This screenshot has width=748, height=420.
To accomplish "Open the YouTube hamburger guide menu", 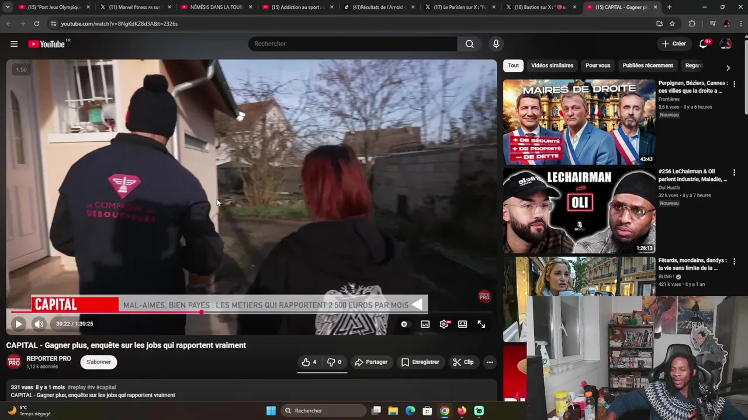I will (x=14, y=44).
